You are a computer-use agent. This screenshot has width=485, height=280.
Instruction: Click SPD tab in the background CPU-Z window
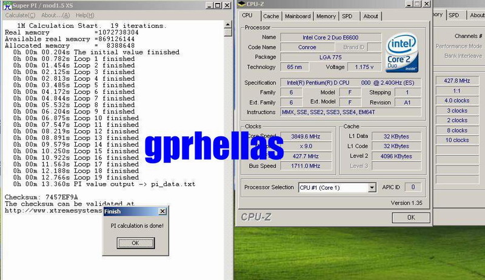453,15
